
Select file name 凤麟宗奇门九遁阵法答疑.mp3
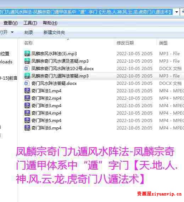pos(60,76)
